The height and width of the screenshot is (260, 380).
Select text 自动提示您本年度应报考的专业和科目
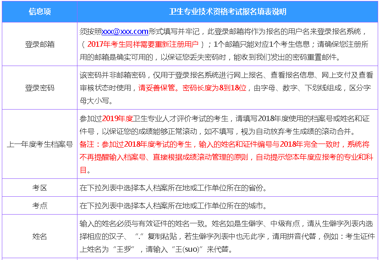click(226, 164)
